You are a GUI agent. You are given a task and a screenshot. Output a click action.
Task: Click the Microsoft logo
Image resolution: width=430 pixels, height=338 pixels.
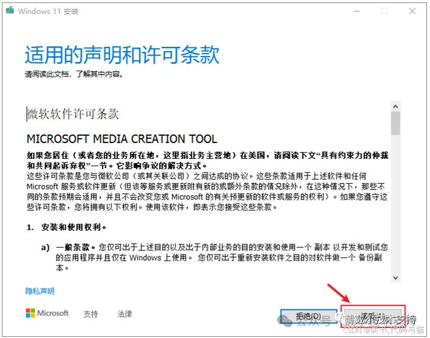tap(47, 313)
